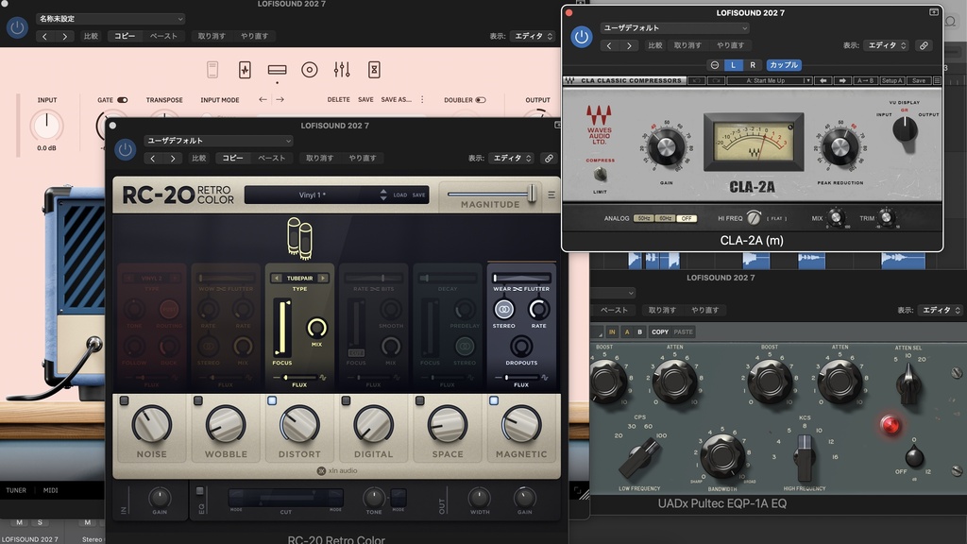967x544 pixels.
Task: Open three-dot menu next to SAVE AS
Action: coord(422,99)
